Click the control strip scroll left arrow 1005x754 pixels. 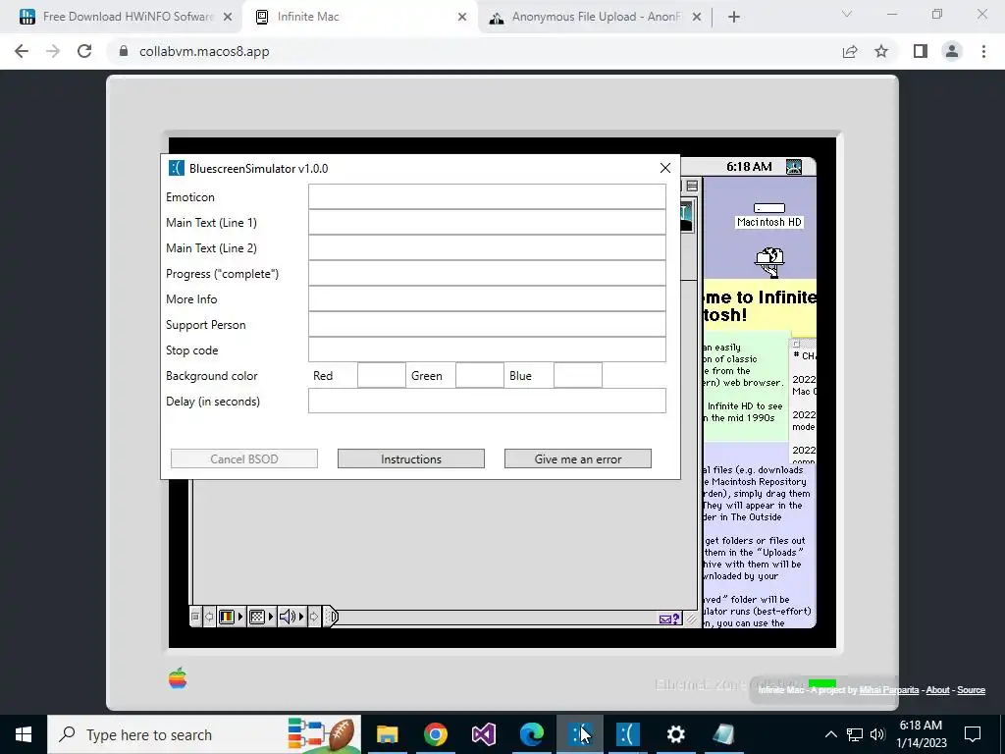click(209, 617)
